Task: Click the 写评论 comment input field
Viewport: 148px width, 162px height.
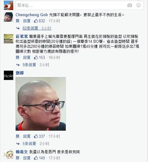Action: (x=79, y=5)
